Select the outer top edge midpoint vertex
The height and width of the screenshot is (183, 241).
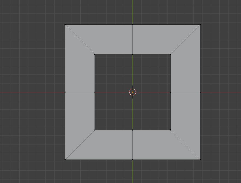point(133,24)
